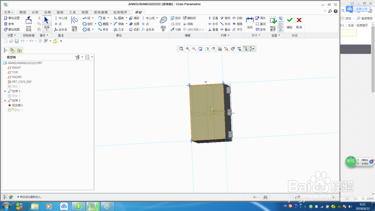Apply the 重合 coincident constraint
Viewport: 375px width, 211px height.
point(225,30)
